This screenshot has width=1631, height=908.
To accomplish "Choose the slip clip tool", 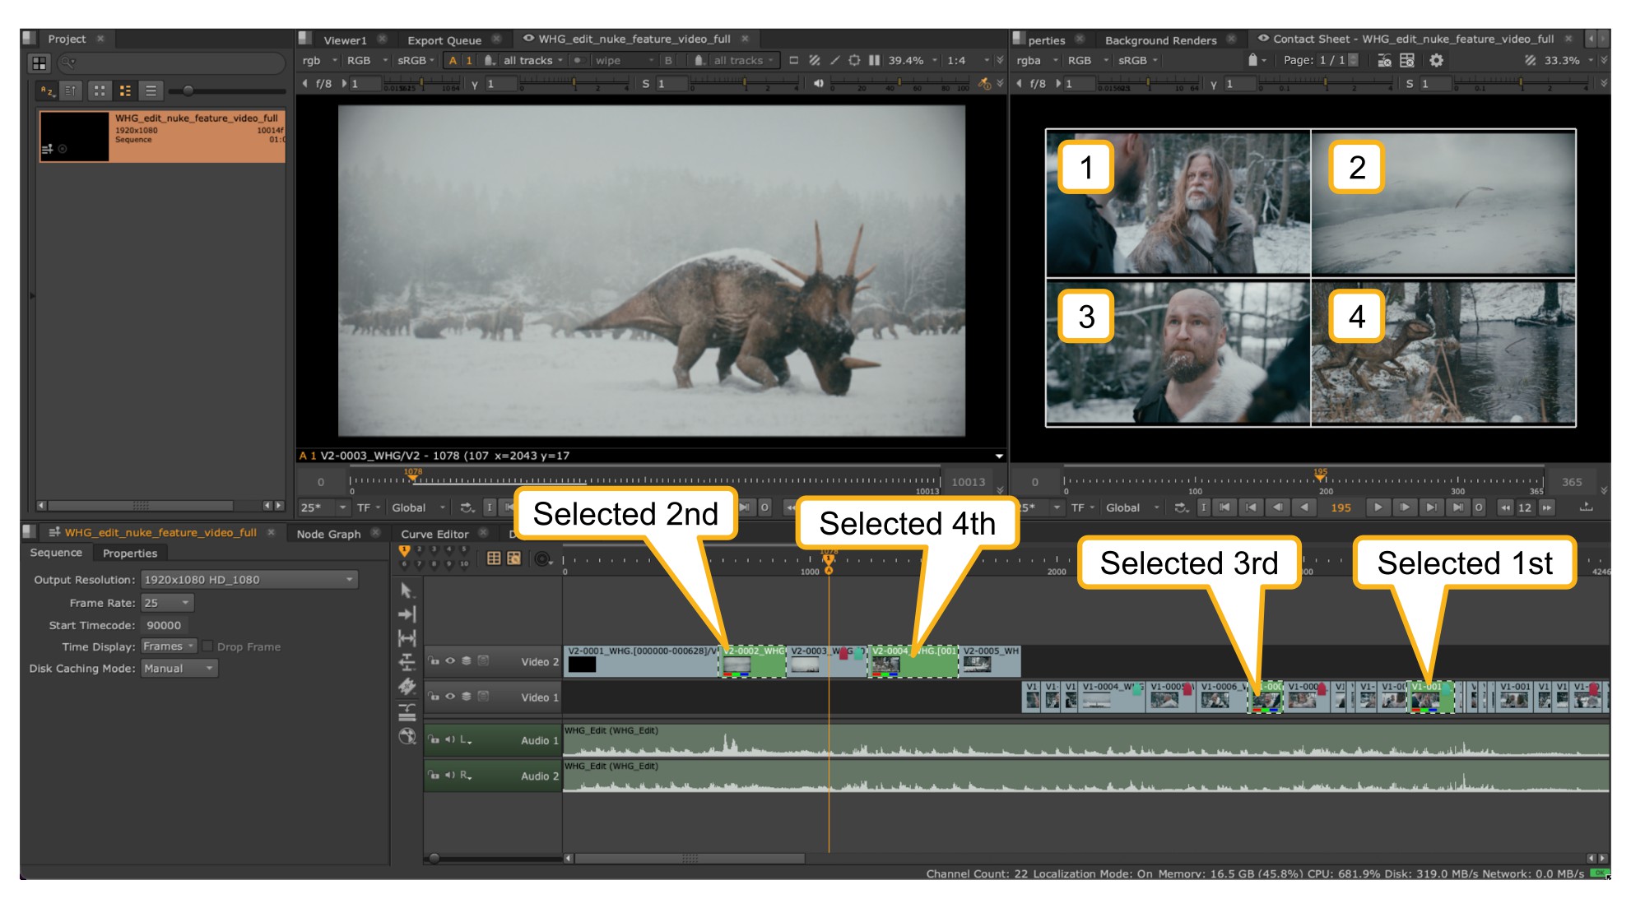I will (x=407, y=638).
